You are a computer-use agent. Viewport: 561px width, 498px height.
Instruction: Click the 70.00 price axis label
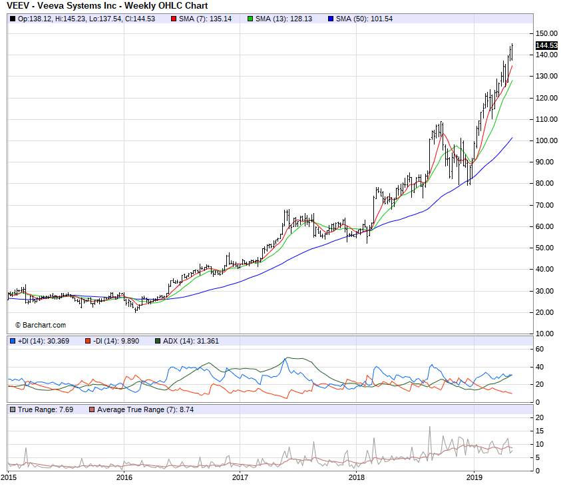click(544, 205)
